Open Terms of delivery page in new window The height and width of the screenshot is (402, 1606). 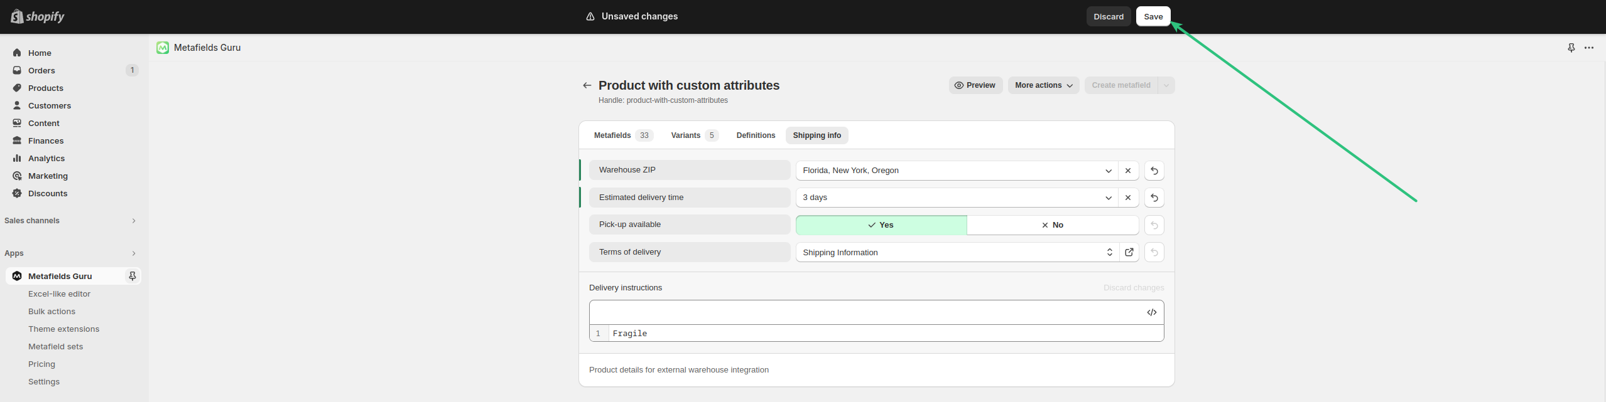tap(1129, 252)
